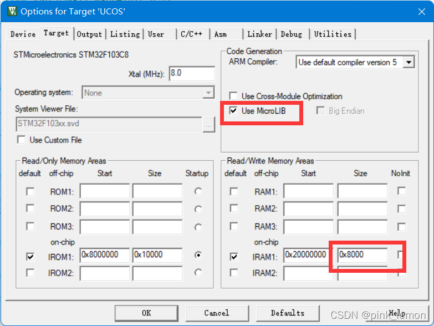Uncheck Use MicroLIB

[x=233, y=111]
